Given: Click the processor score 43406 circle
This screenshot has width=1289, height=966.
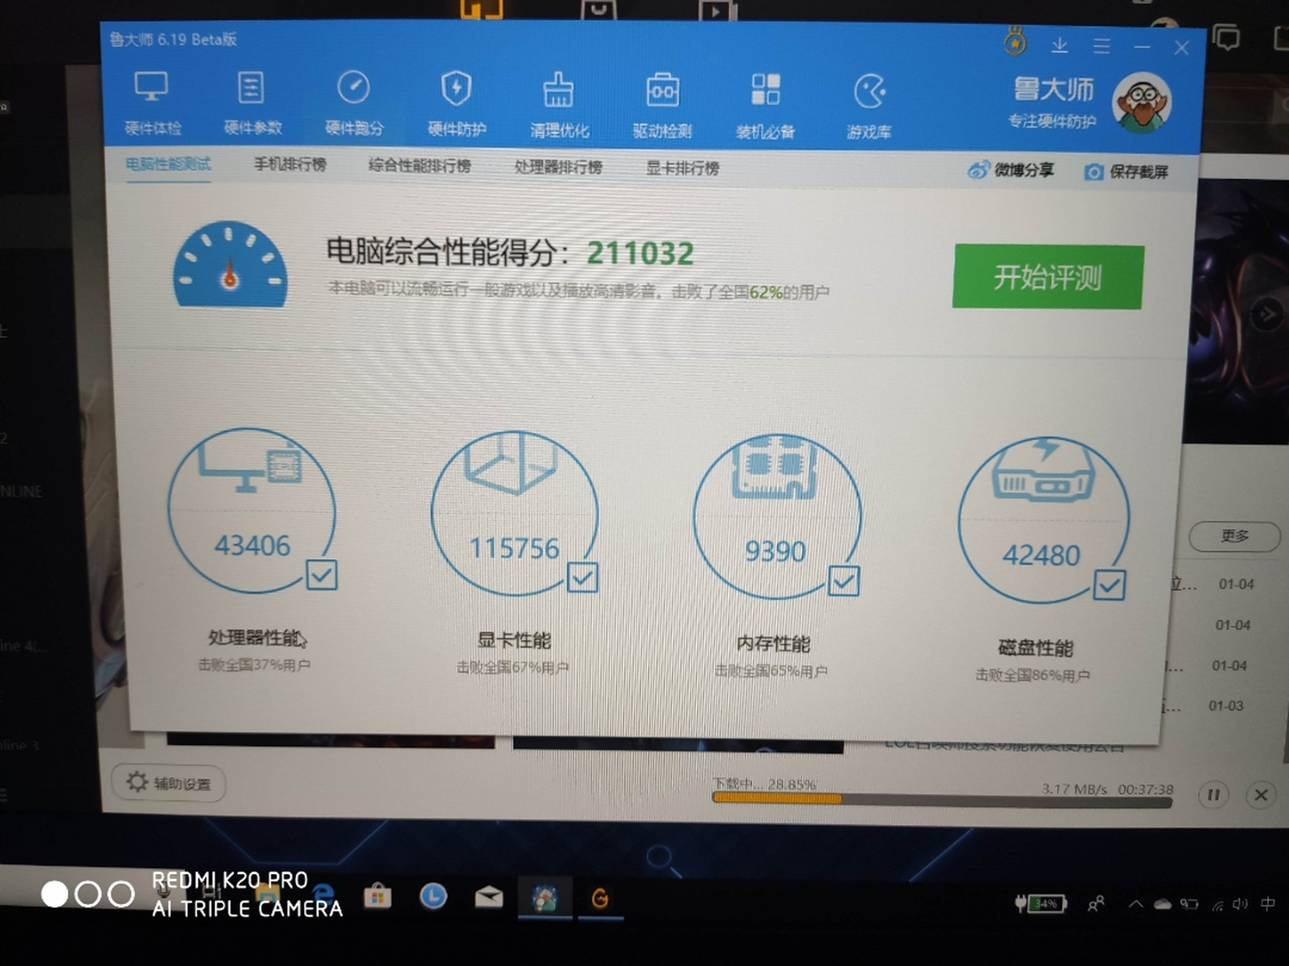Looking at the screenshot, I should coord(251,511).
